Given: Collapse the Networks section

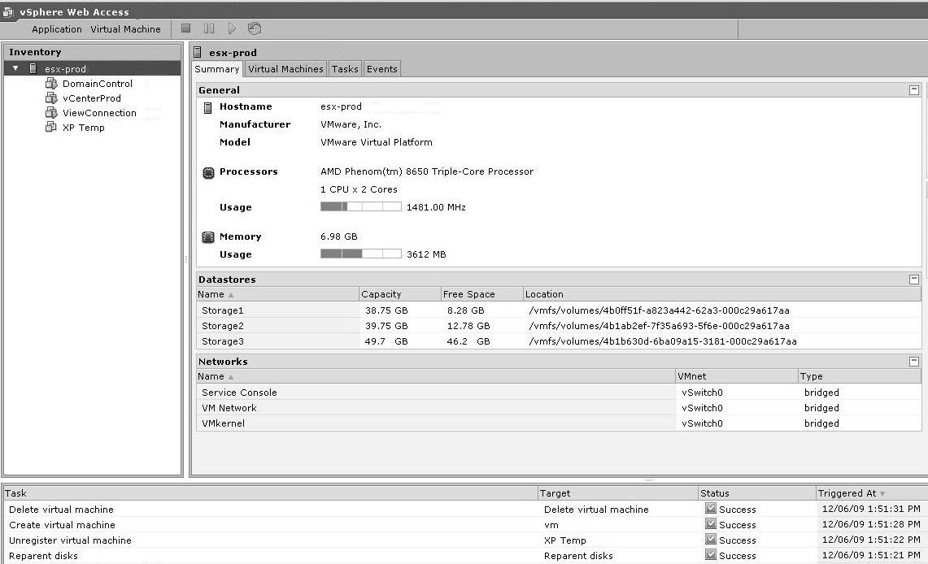Looking at the screenshot, I should pyautogui.click(x=914, y=361).
